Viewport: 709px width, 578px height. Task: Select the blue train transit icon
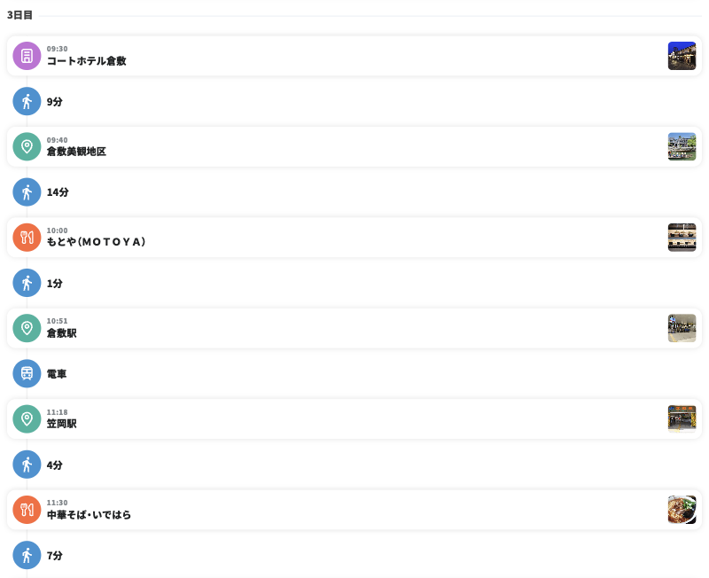pos(27,373)
